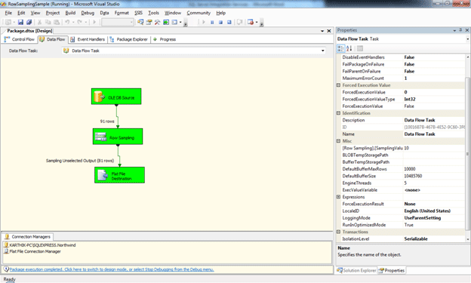Select the Connection Managers tab
Viewport: 471px width, 283px height.
point(28,237)
